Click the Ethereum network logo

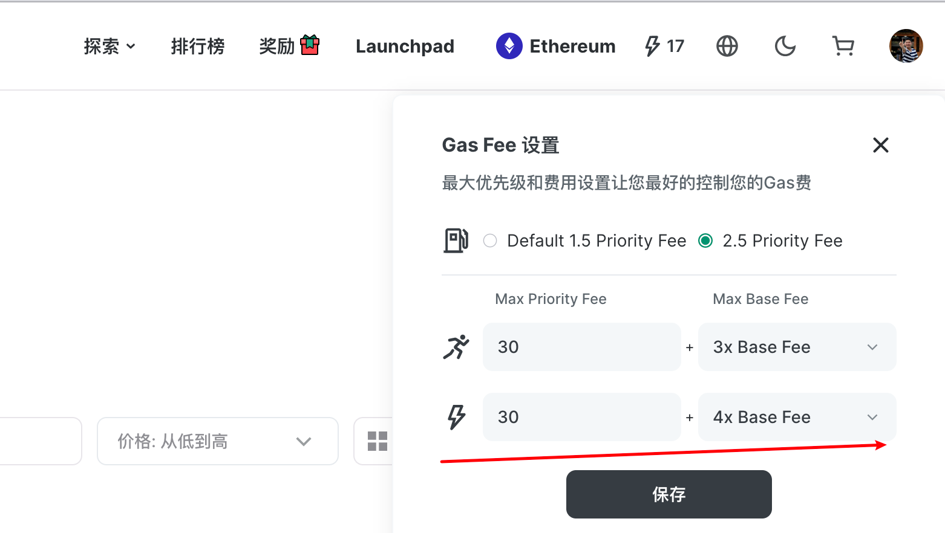pyautogui.click(x=509, y=46)
